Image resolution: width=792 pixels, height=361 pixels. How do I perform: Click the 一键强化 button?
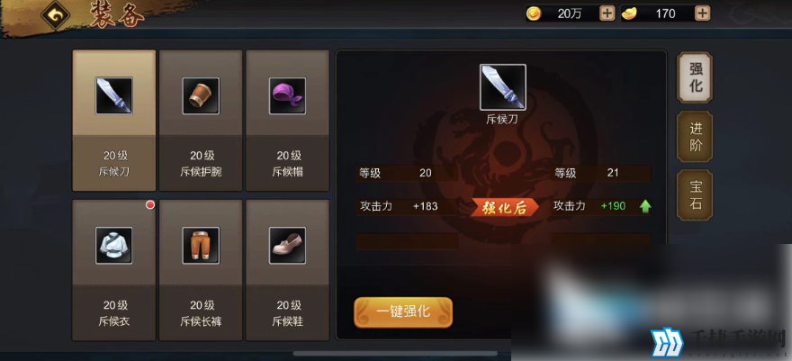click(403, 312)
